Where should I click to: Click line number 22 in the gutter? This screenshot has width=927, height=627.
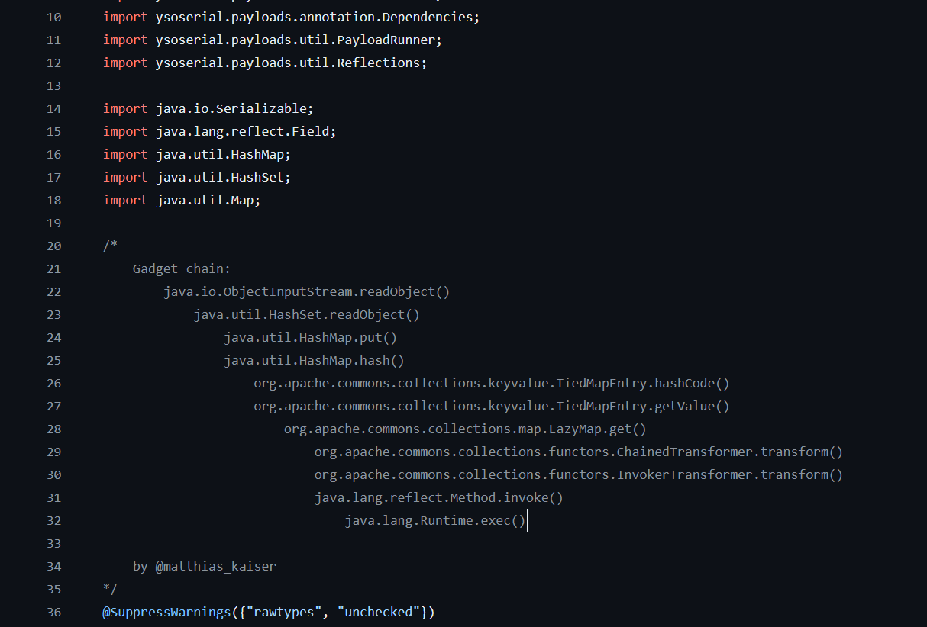[53, 291]
